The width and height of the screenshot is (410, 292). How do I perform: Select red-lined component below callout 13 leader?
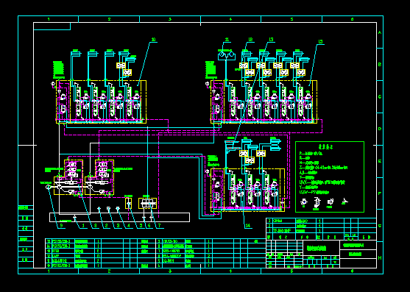point(233,146)
